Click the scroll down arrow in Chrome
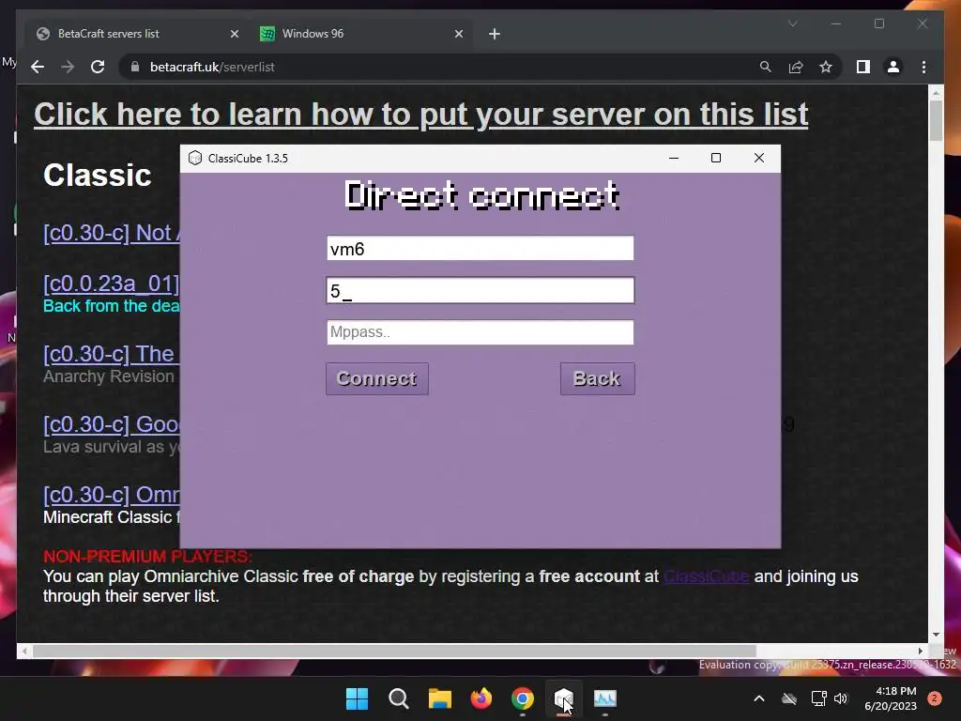The width and height of the screenshot is (961, 721). [x=936, y=635]
